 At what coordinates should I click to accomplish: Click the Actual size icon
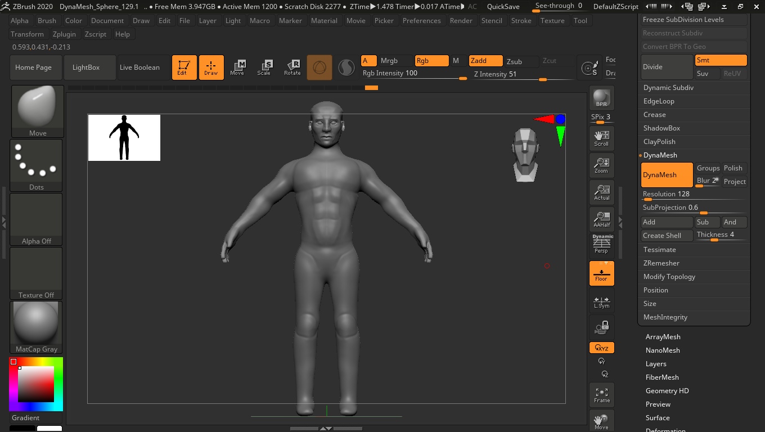coord(601,192)
